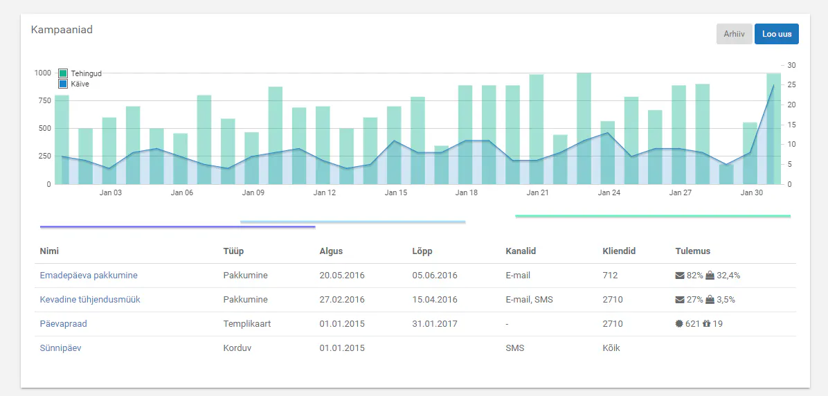This screenshot has width=828, height=396.
Task: Click the Käive legend label
Action: pos(80,84)
